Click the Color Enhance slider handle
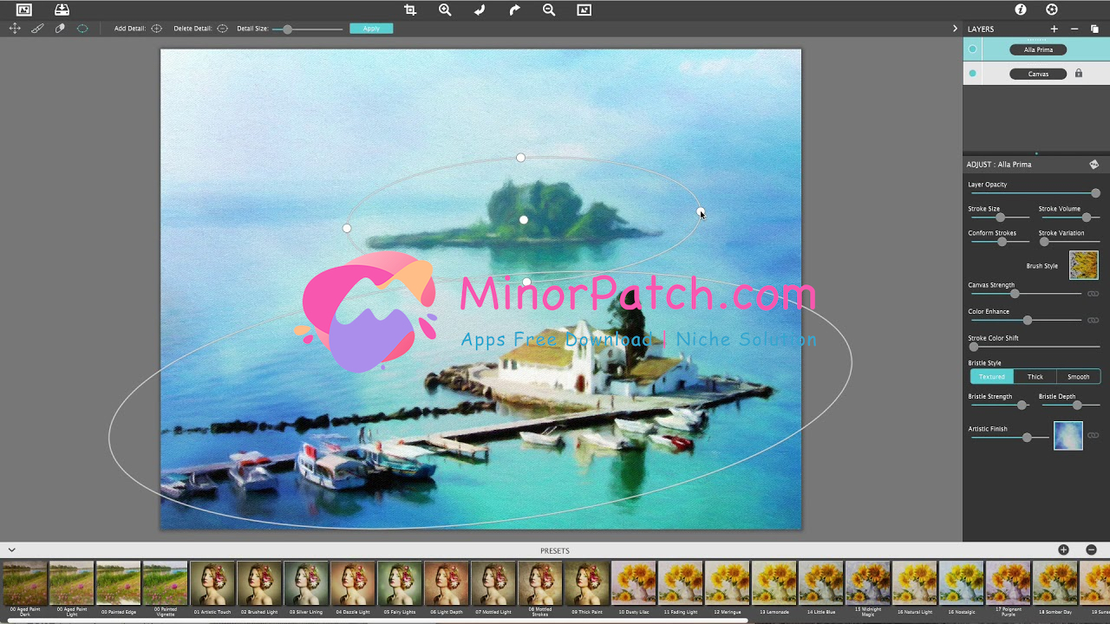1110x624 pixels. click(1028, 321)
